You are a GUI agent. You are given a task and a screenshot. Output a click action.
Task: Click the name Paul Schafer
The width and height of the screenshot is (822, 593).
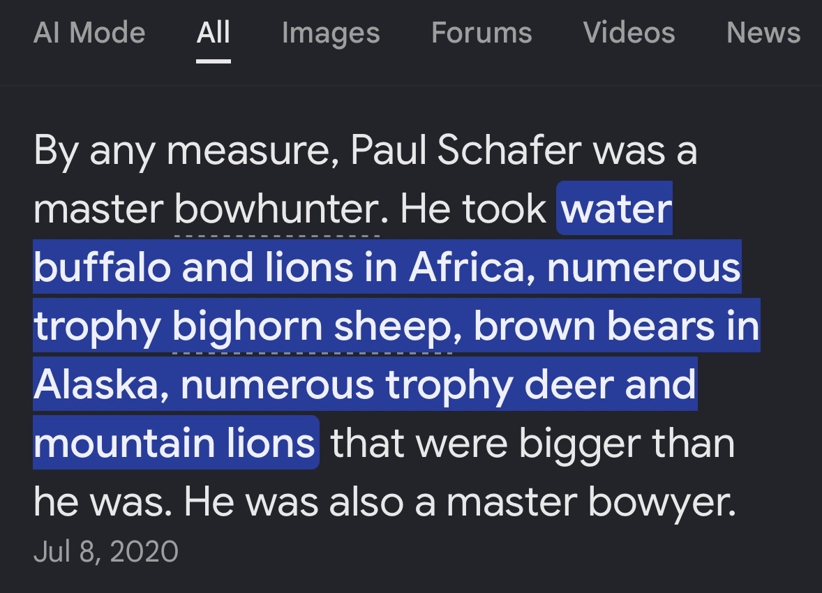click(x=466, y=151)
